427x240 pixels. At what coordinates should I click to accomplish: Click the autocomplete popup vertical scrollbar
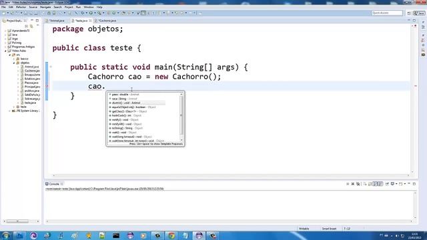coord(181,115)
